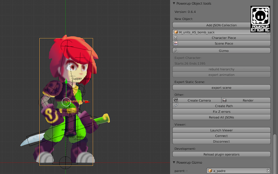
Task: Start the viewer with Launch Viewer
Action: tap(222, 130)
